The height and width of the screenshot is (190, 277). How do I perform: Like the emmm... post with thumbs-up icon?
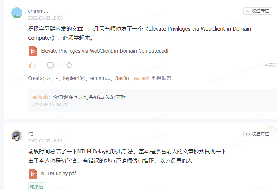point(32,65)
